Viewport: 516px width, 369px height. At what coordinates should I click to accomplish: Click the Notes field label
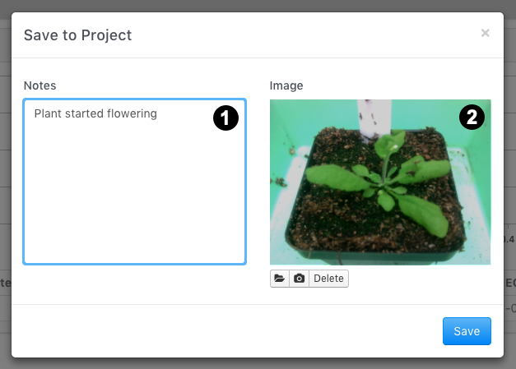click(40, 85)
